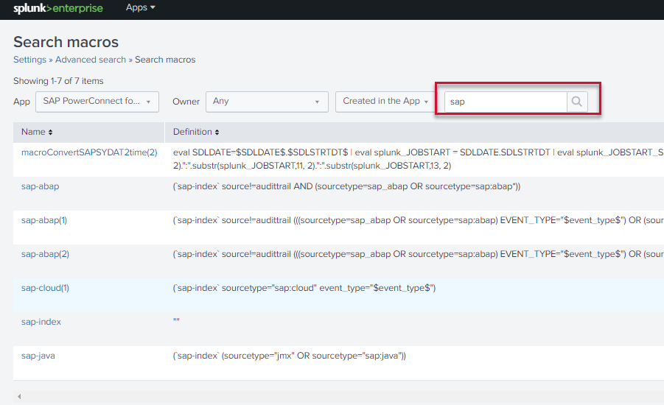
Task: Open the Apps menu
Action: click(x=141, y=7)
